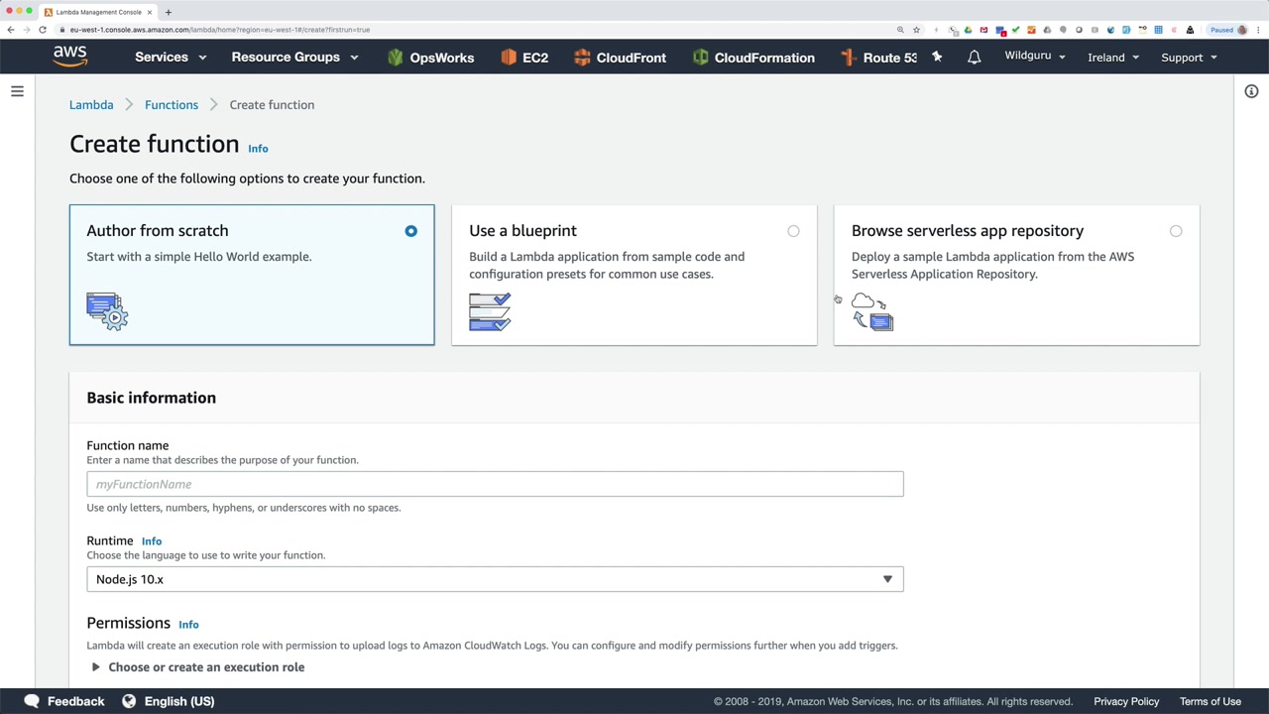Go to the Functions breadcrumb link
Screen dimensions: 1269x714
pyautogui.click(x=172, y=105)
